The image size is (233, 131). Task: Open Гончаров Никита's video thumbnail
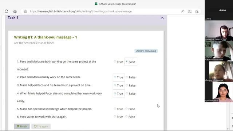(219, 31)
